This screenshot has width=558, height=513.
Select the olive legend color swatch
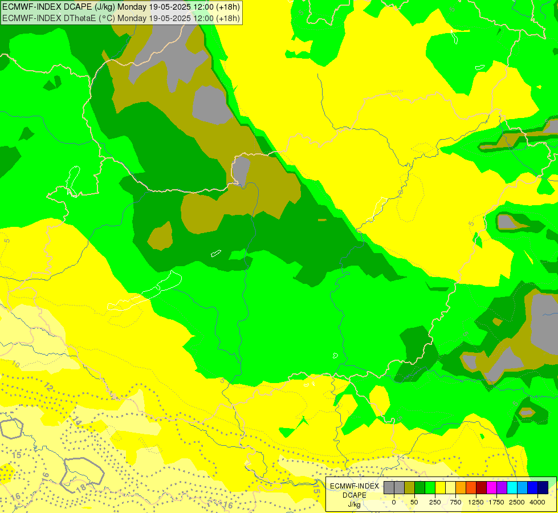(410, 488)
